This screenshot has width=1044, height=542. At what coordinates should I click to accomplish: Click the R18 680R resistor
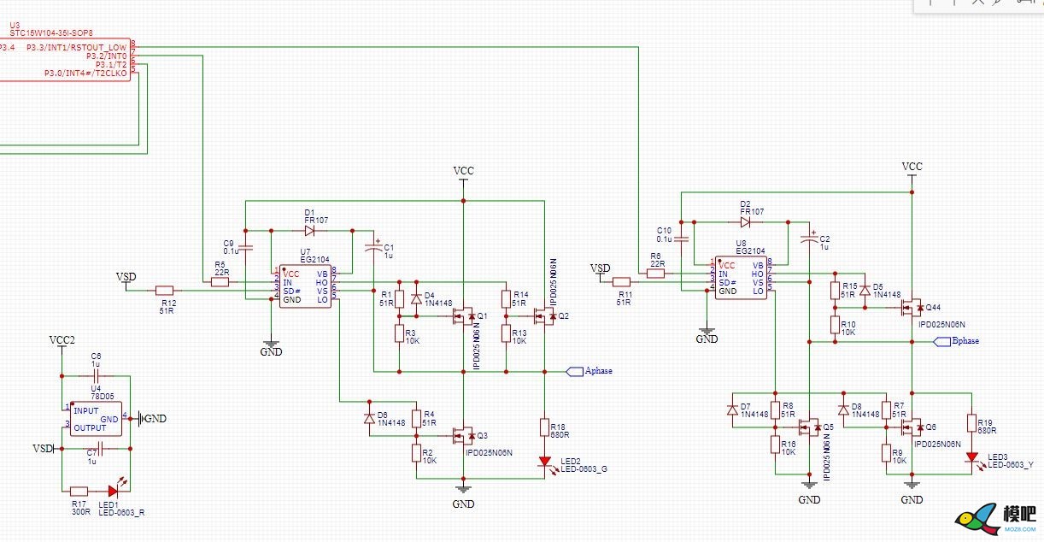[x=544, y=427]
